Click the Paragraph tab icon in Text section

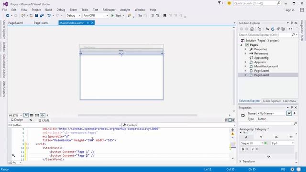pos(261,137)
